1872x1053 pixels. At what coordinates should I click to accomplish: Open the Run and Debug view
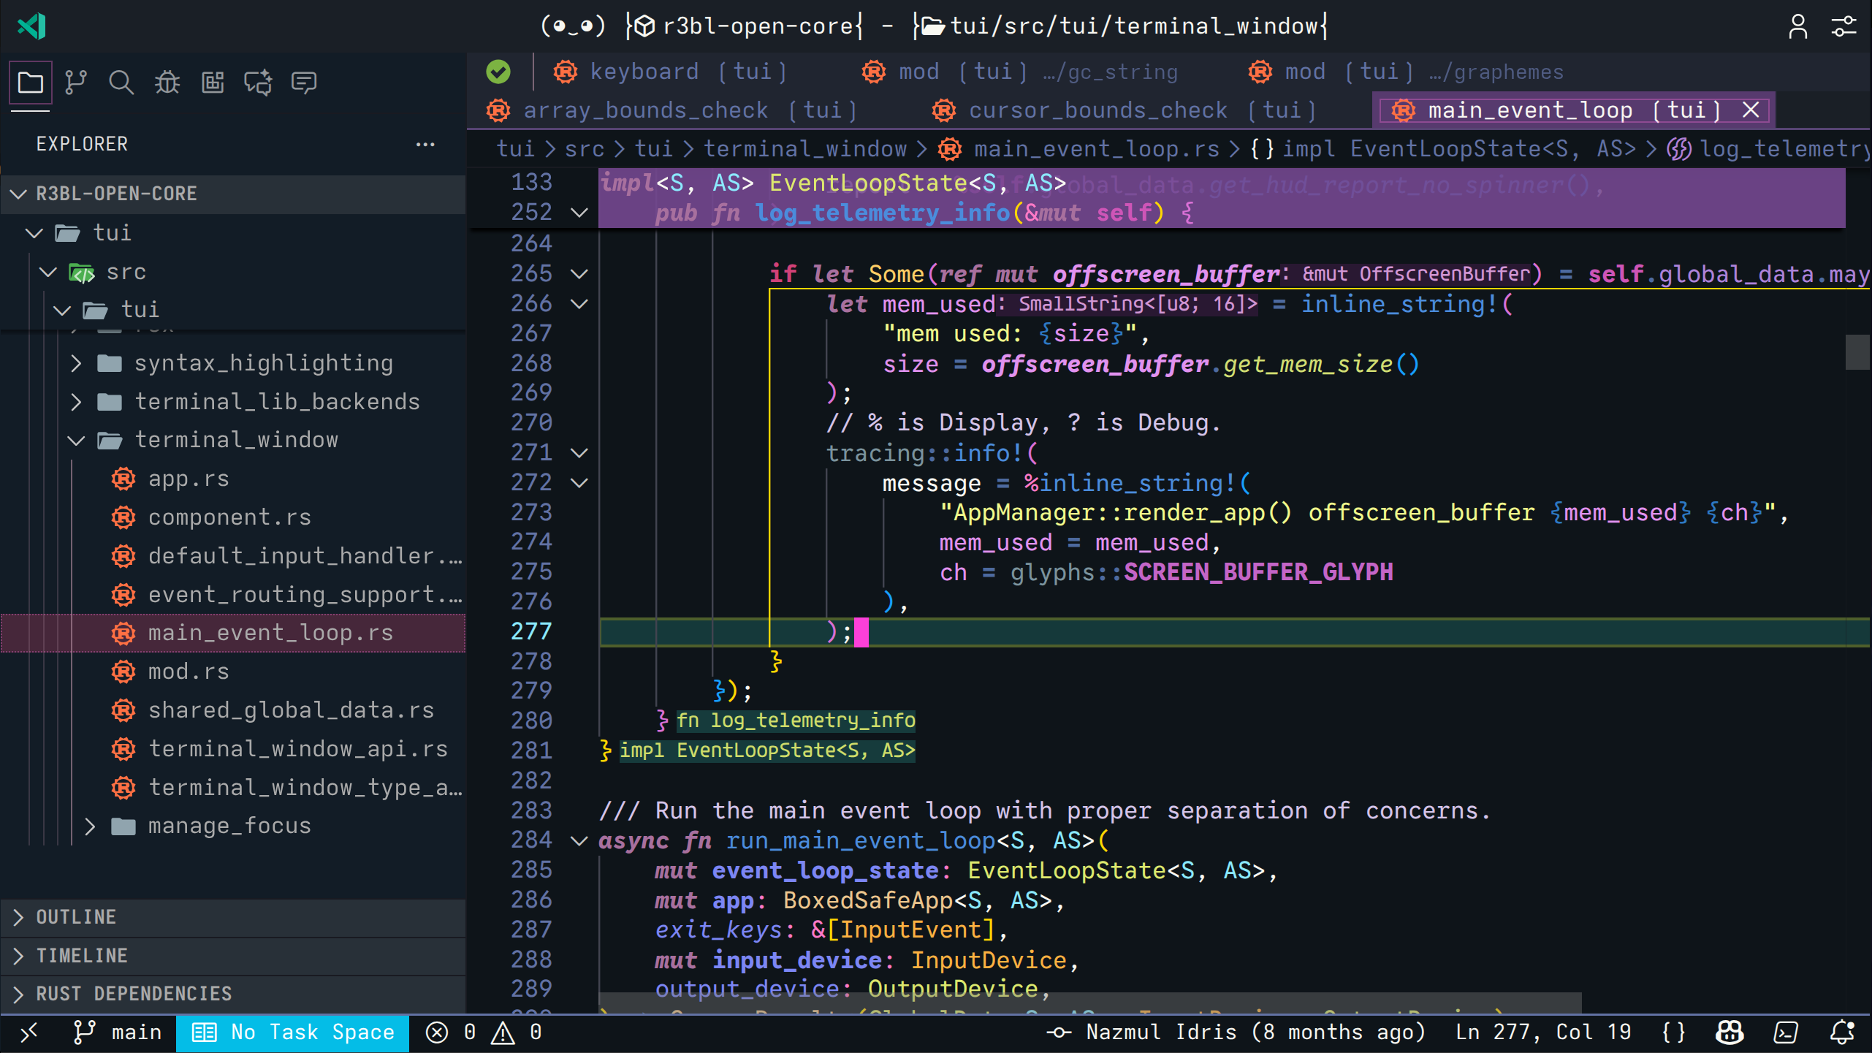coord(167,82)
